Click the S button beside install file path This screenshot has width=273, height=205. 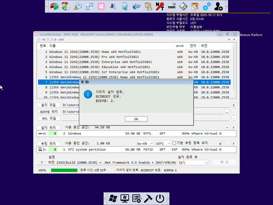(234, 105)
